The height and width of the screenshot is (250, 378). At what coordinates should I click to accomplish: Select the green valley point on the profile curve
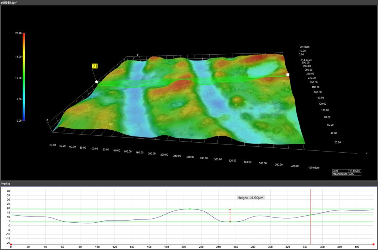pos(230,221)
